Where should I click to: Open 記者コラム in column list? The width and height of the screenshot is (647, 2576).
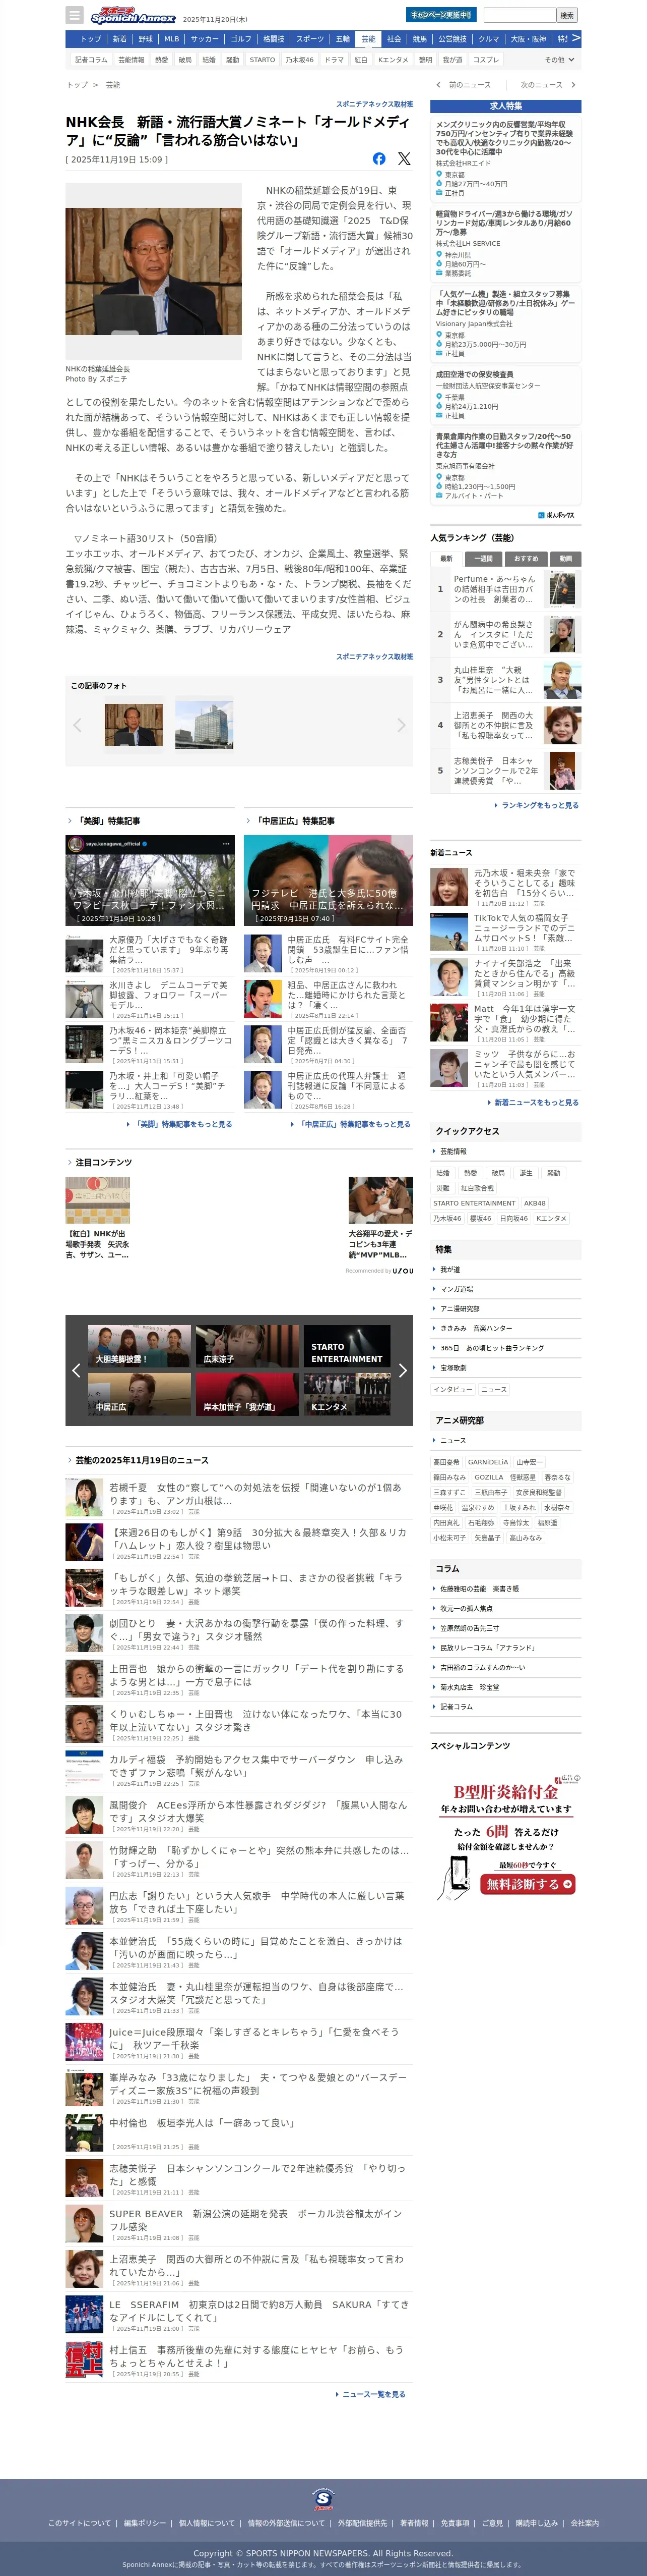[x=457, y=1707]
